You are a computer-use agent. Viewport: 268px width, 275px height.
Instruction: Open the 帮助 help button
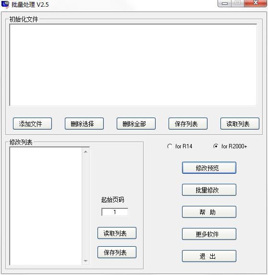tap(209, 212)
